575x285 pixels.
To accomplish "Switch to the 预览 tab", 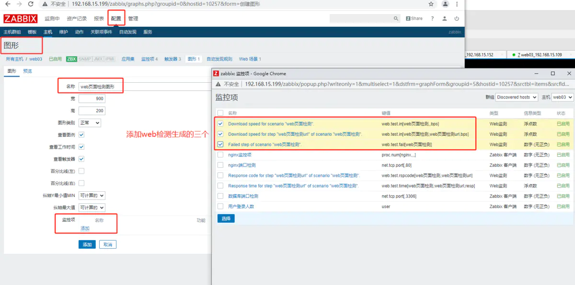I will pos(27,71).
